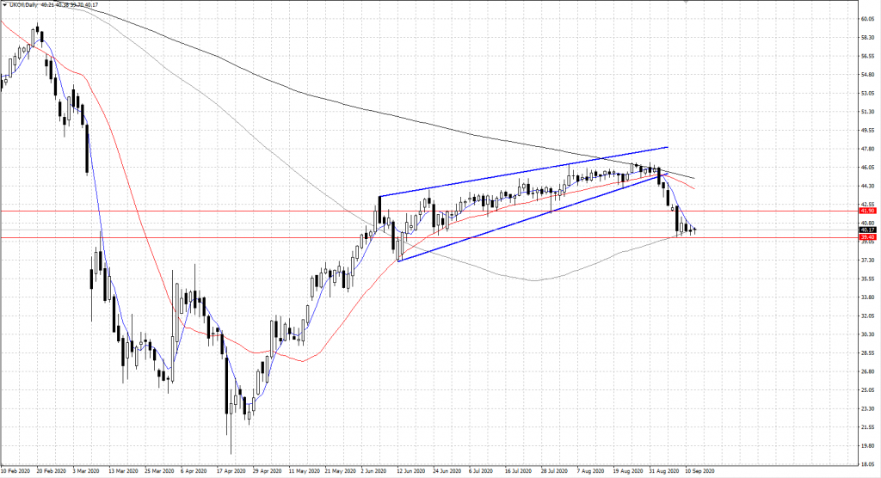
Task: Click the black 40.17 current price tag
Action: pyautogui.click(x=866, y=230)
